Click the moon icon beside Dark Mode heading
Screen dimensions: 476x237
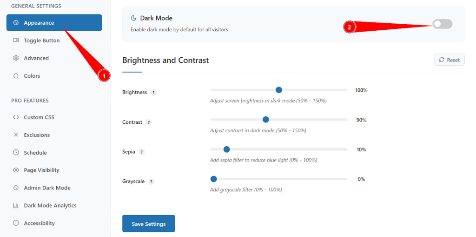[x=133, y=18]
